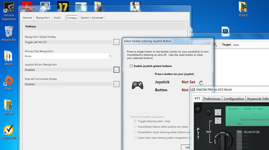The height and width of the screenshot is (150, 269).
Task: Select the Hotkeys tab
Action: click(x=72, y=18)
